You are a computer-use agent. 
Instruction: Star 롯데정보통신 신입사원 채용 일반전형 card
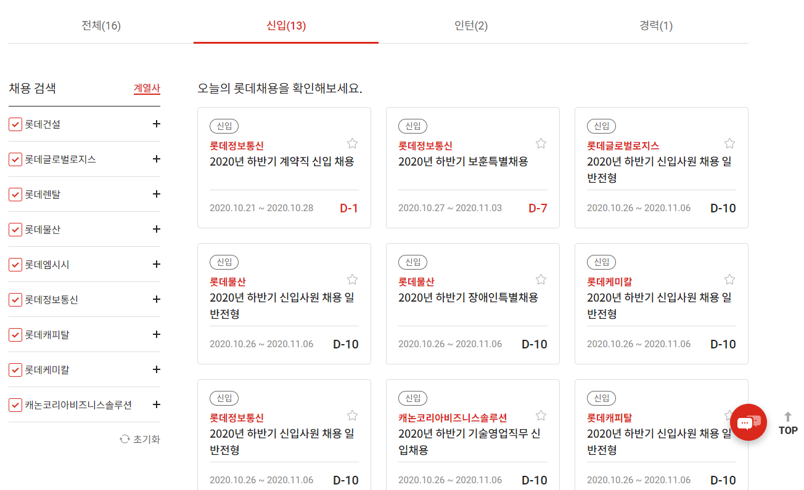tap(352, 416)
